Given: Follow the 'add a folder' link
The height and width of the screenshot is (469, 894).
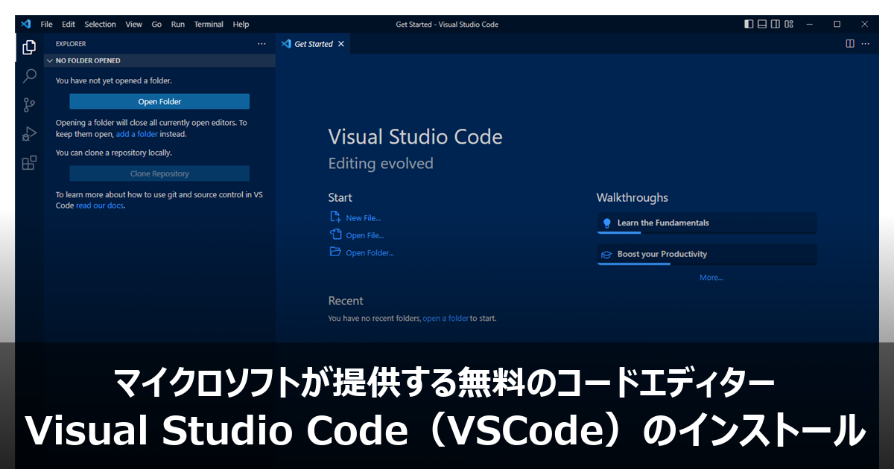Looking at the screenshot, I should pyautogui.click(x=137, y=135).
